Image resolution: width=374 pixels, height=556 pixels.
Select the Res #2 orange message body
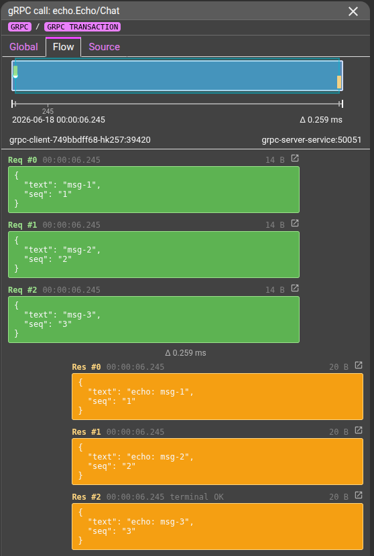(218, 527)
